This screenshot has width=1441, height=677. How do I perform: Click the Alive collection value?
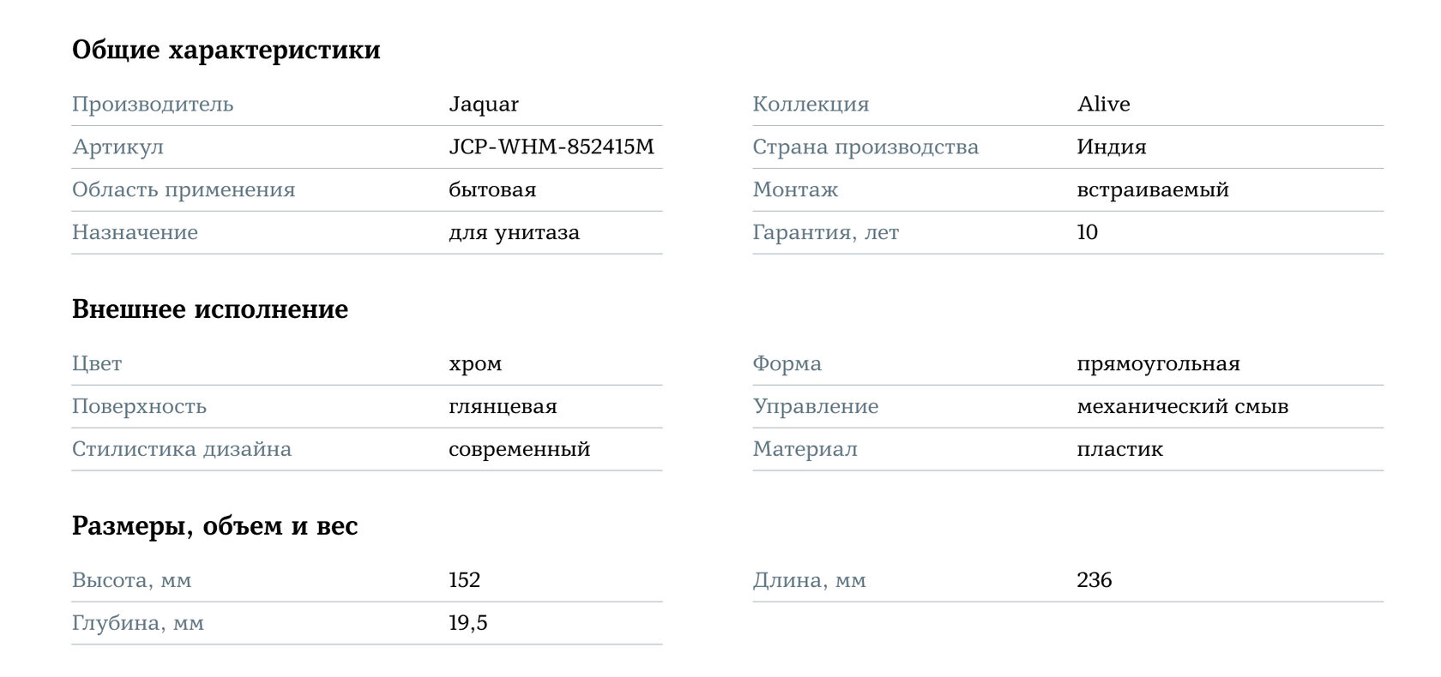(1103, 105)
